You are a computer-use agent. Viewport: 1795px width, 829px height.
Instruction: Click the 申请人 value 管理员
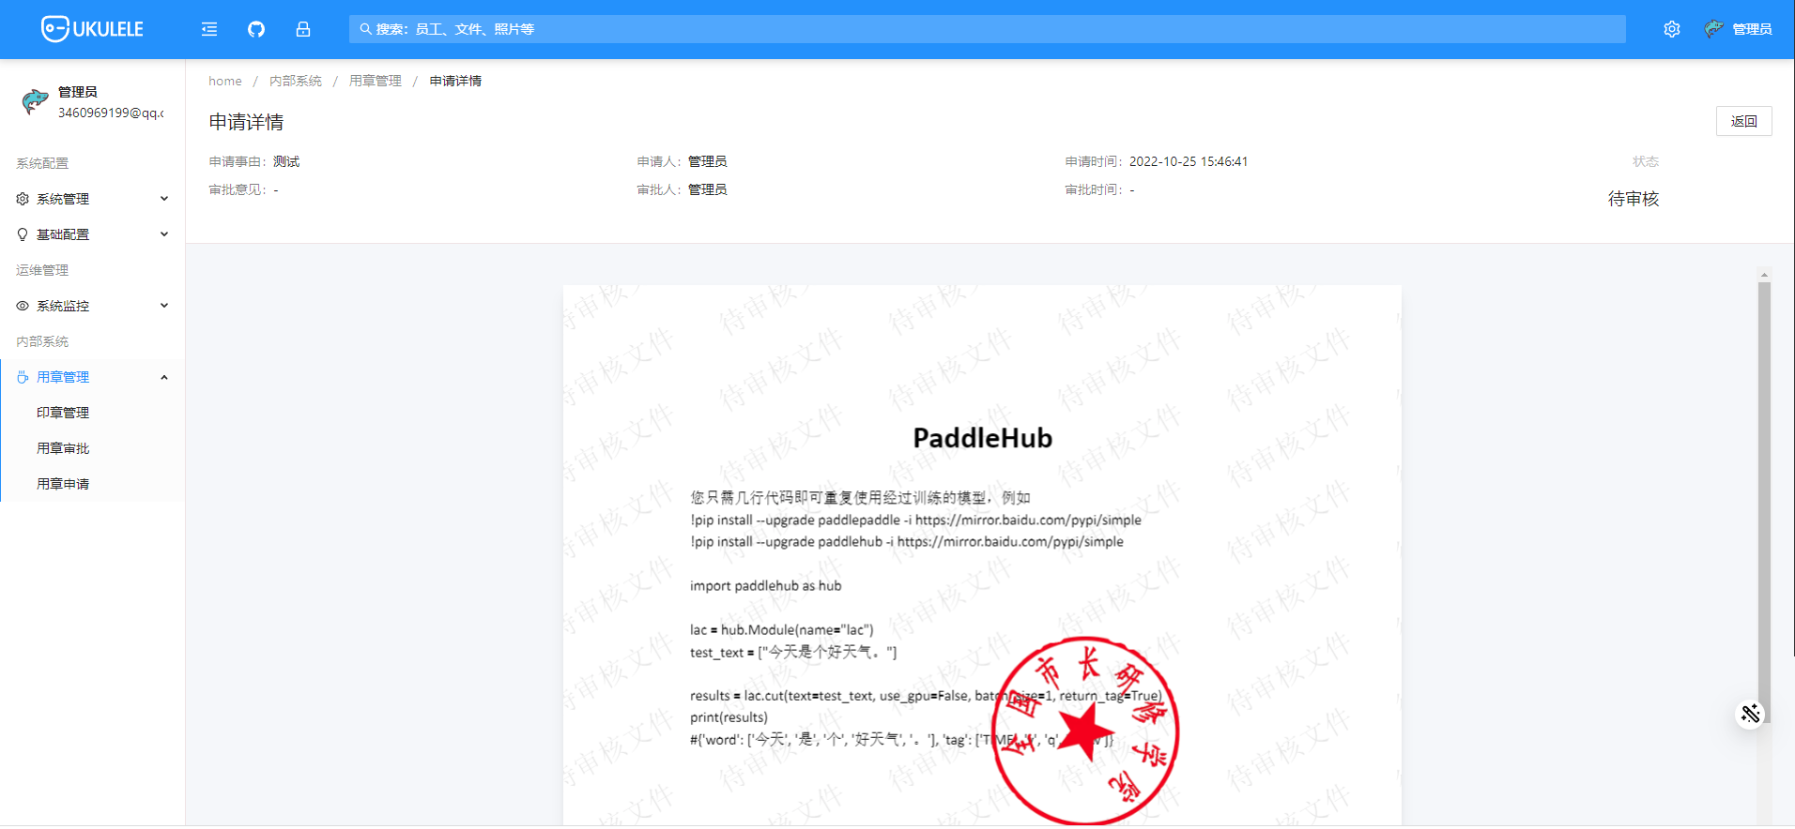[x=708, y=161]
